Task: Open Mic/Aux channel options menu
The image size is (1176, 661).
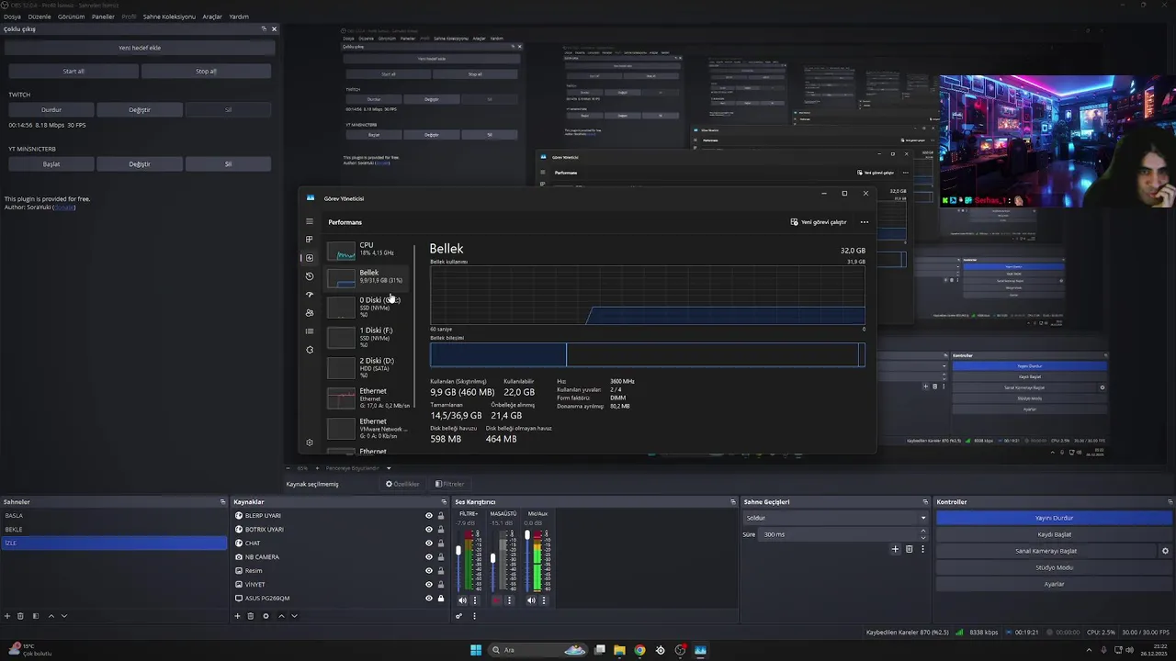Action: tap(544, 600)
